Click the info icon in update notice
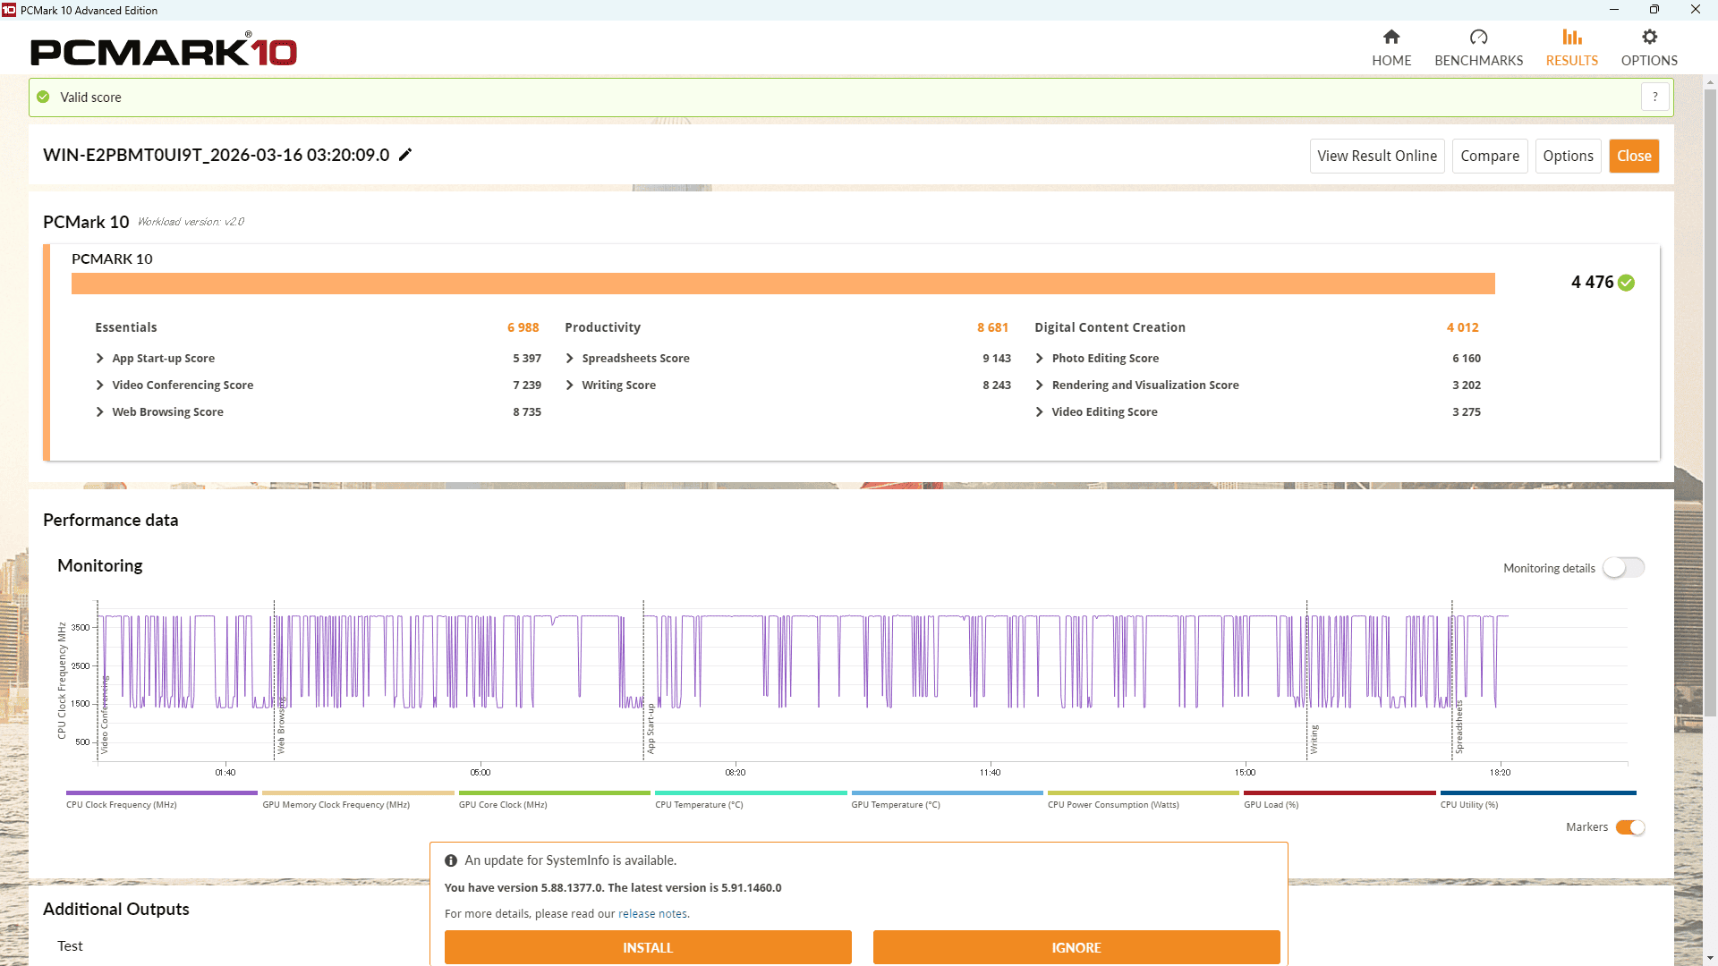 pos(451,860)
